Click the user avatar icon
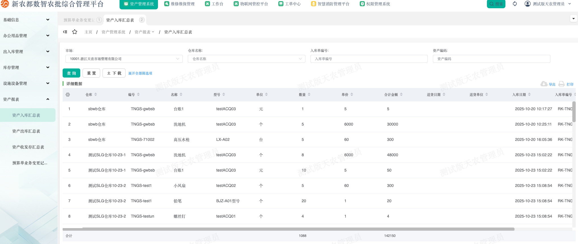This screenshot has width=578, height=244. tap(527, 4)
